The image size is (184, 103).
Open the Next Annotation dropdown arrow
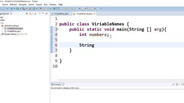click(79, 9)
